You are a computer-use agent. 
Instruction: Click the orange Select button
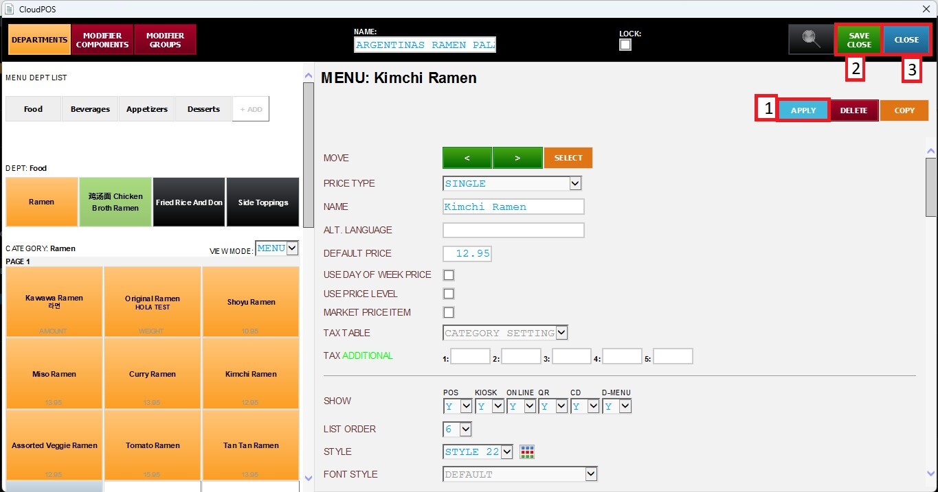point(568,158)
